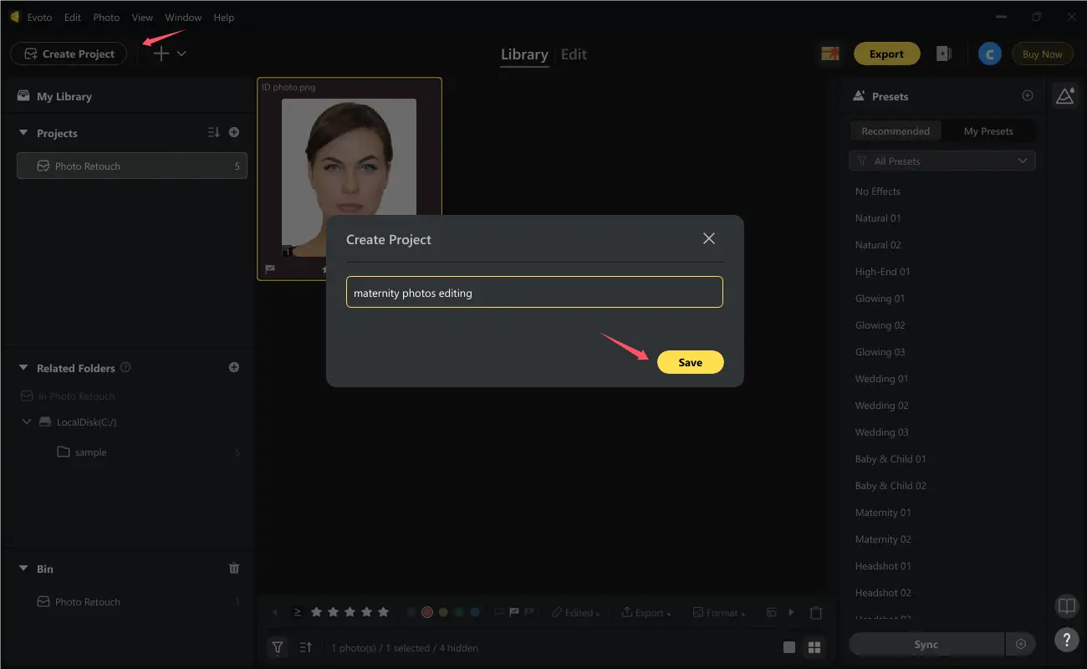1087x669 pixels.
Task: Add a related folder with plus icon
Action: click(234, 367)
